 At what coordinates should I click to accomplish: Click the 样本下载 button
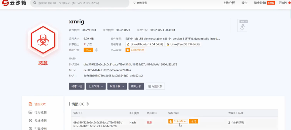click(77, 86)
